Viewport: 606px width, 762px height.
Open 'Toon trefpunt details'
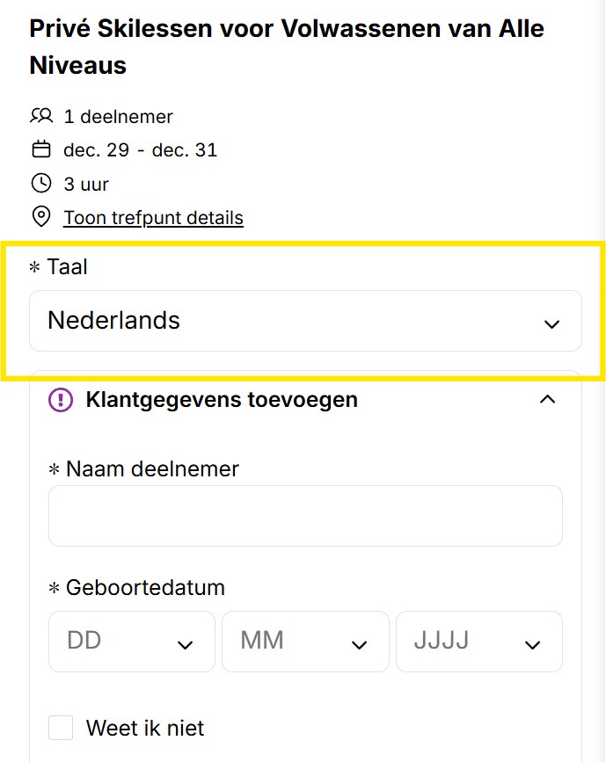point(153,217)
